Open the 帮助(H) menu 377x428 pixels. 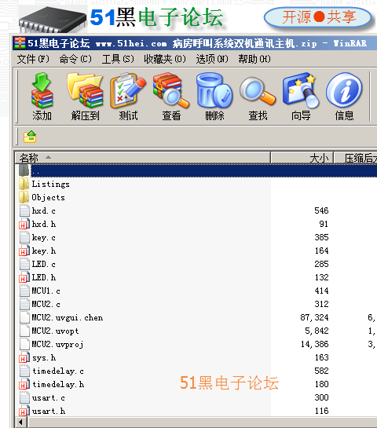[254, 59]
